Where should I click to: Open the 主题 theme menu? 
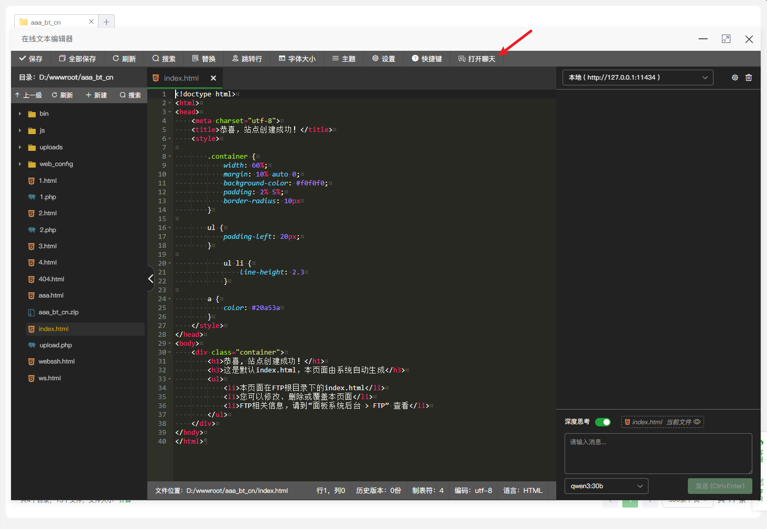click(344, 59)
